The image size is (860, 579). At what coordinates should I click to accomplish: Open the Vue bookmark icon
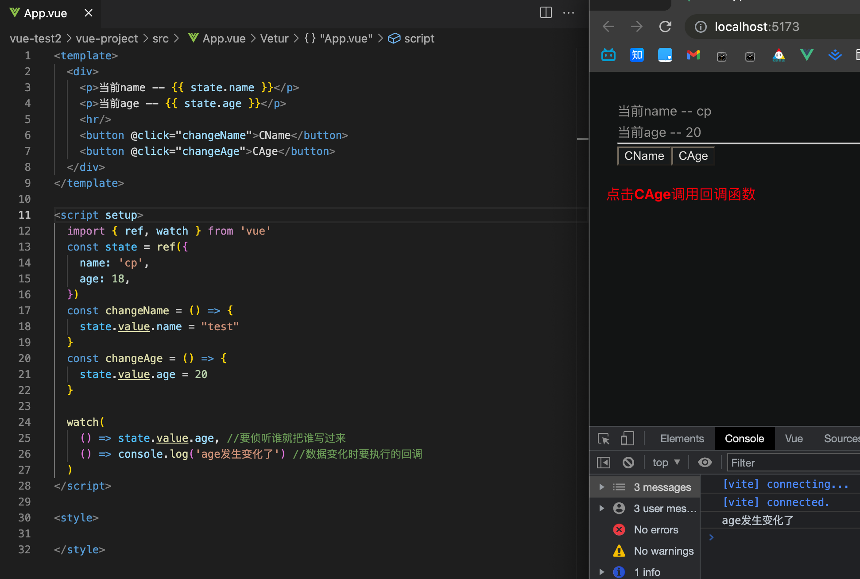coord(807,55)
